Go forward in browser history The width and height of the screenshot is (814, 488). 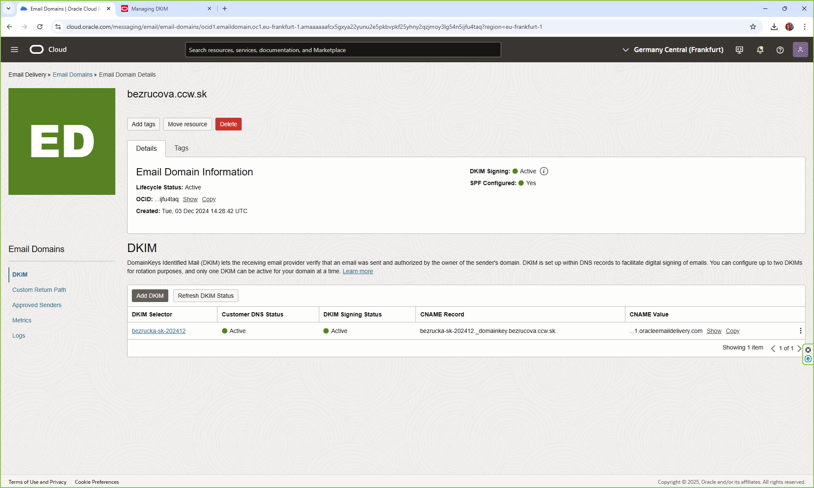coord(25,27)
